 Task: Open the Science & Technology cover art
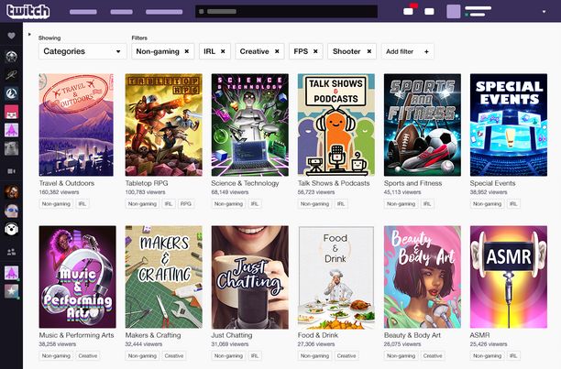click(249, 125)
